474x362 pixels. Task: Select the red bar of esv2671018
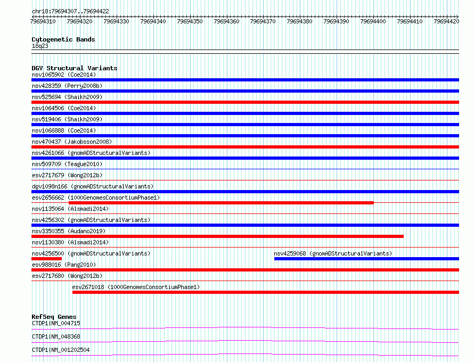tap(266, 292)
